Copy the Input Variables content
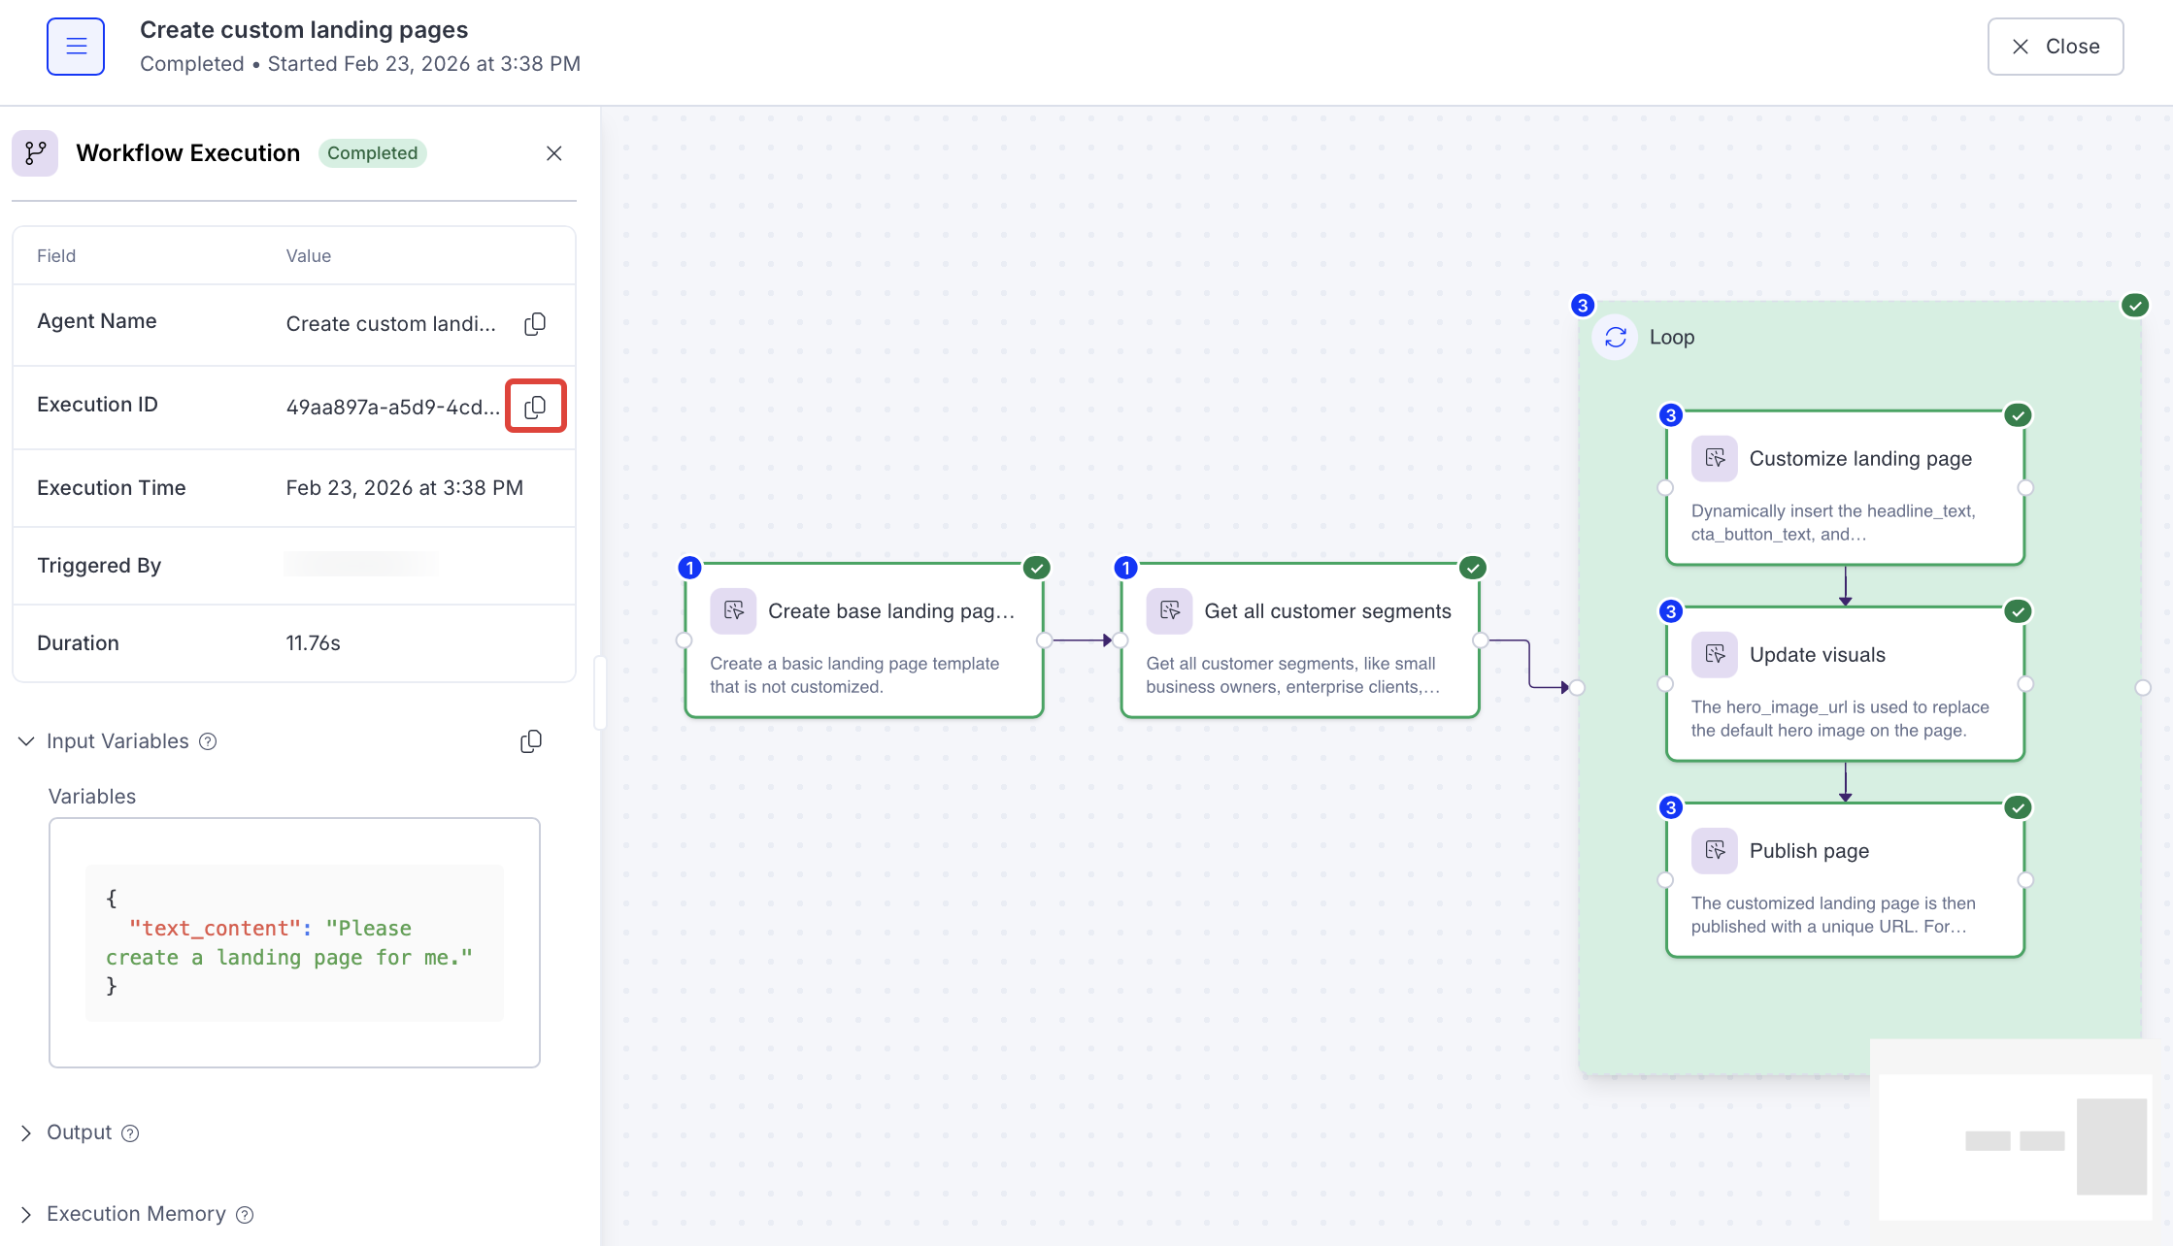 pos(530,741)
